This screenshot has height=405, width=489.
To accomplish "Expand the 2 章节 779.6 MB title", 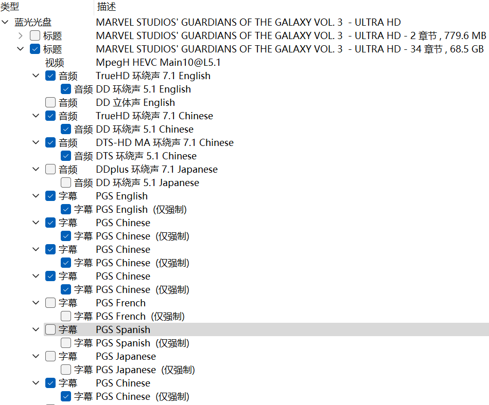I will (21, 36).
